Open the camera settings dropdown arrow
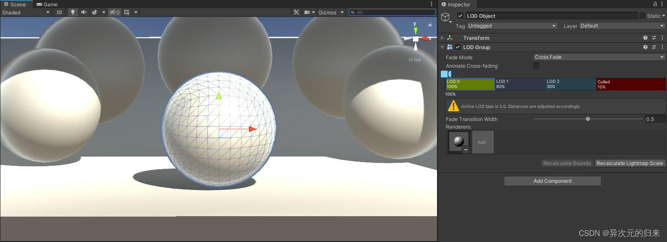Viewport: 667px width, 242px height. tap(313, 12)
